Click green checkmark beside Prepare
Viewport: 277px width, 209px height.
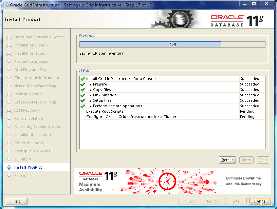(82, 84)
